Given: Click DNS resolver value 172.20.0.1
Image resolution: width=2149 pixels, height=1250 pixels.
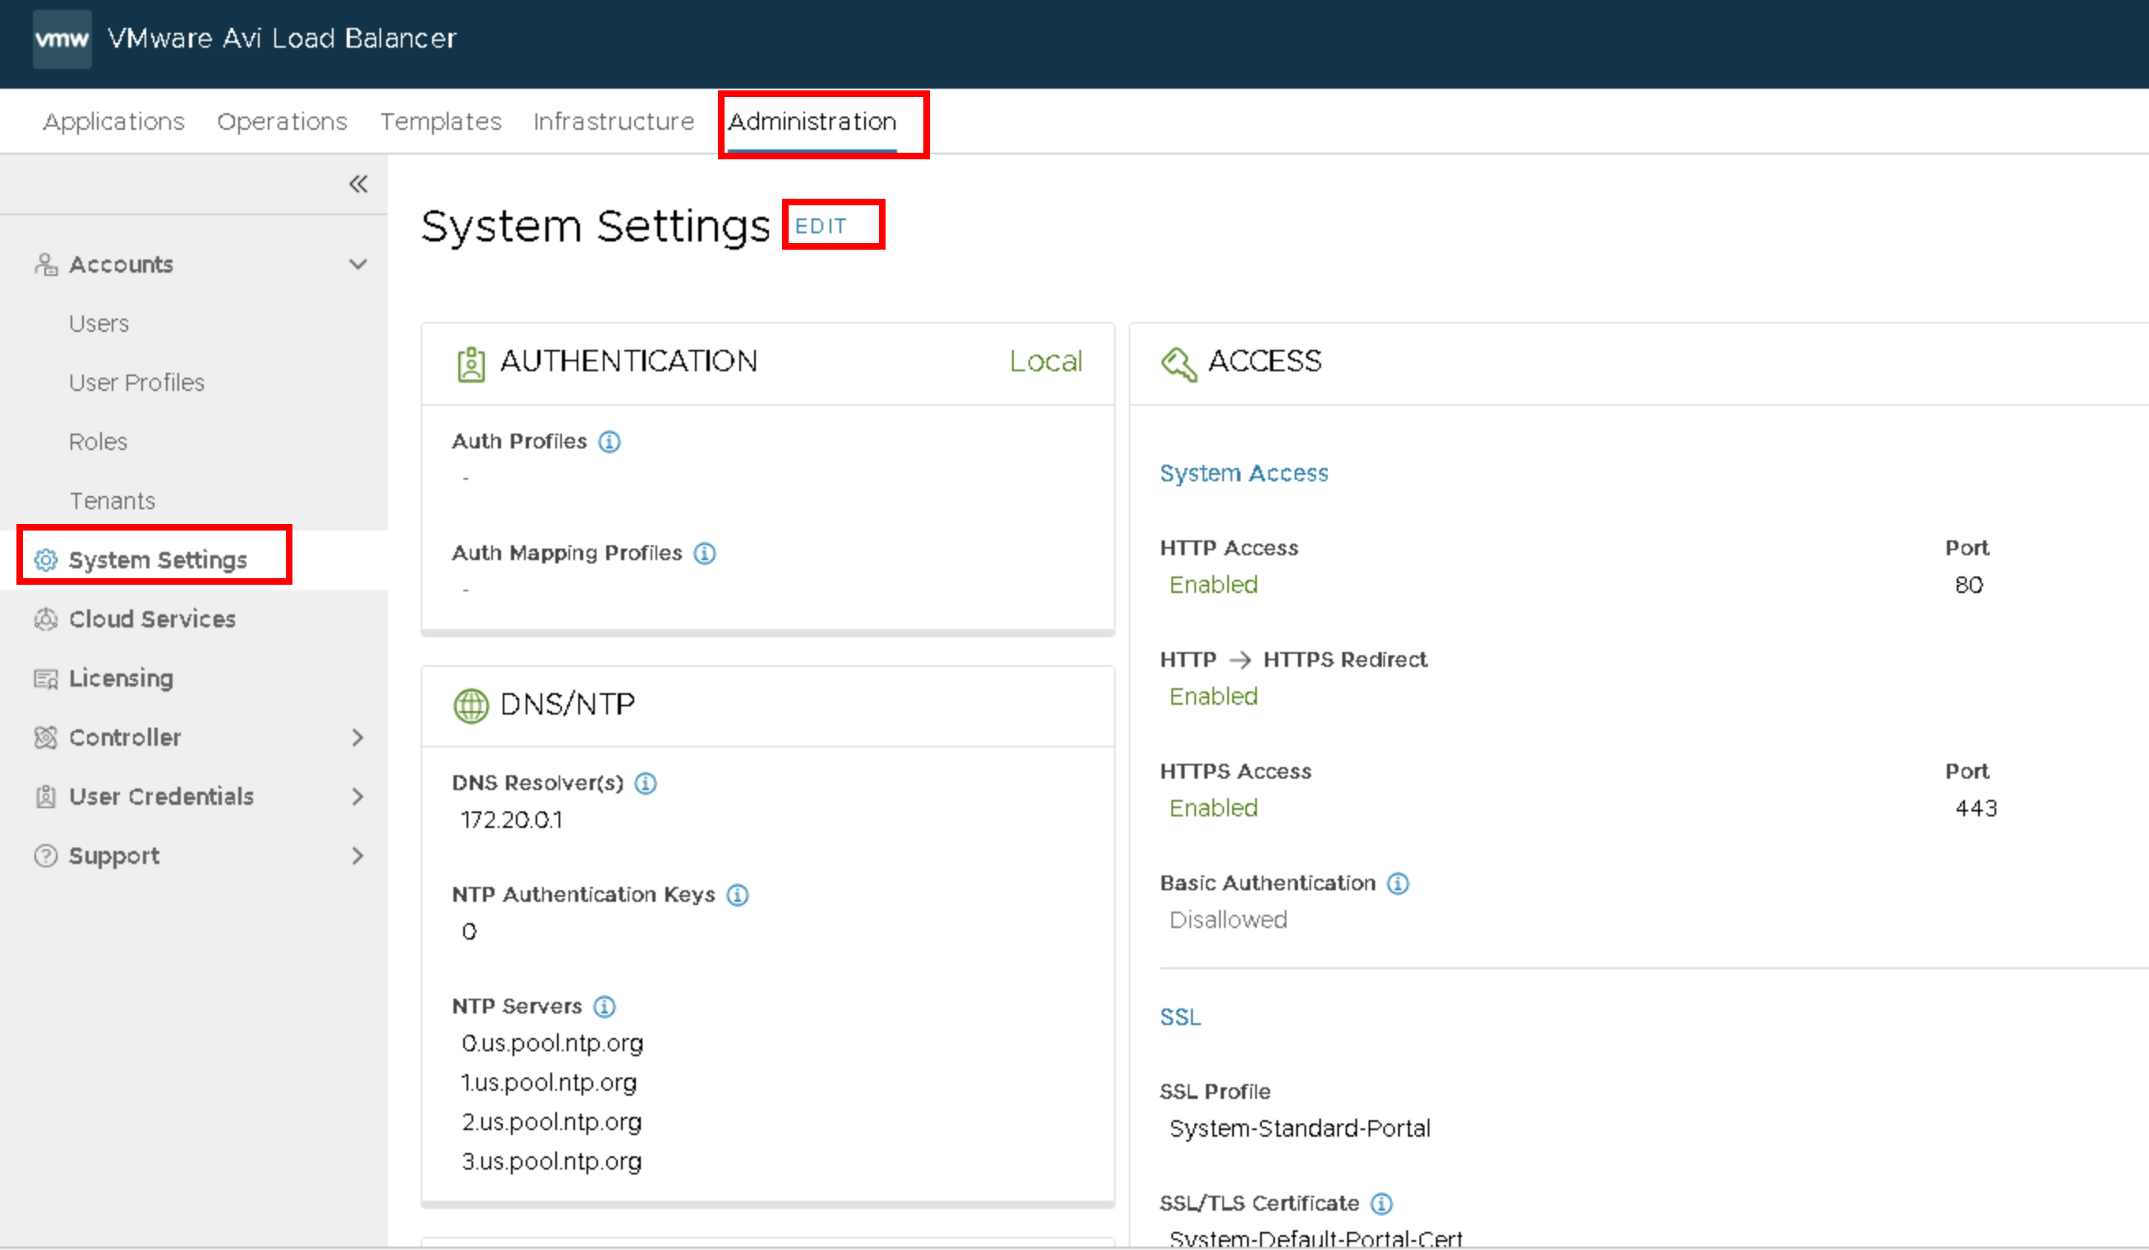Looking at the screenshot, I should coord(512,820).
